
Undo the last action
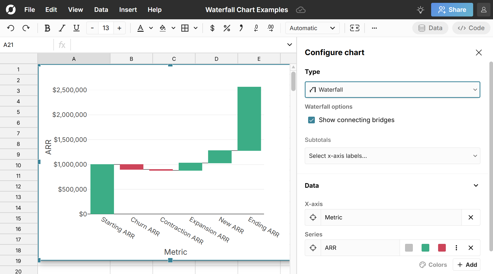[x=11, y=28]
